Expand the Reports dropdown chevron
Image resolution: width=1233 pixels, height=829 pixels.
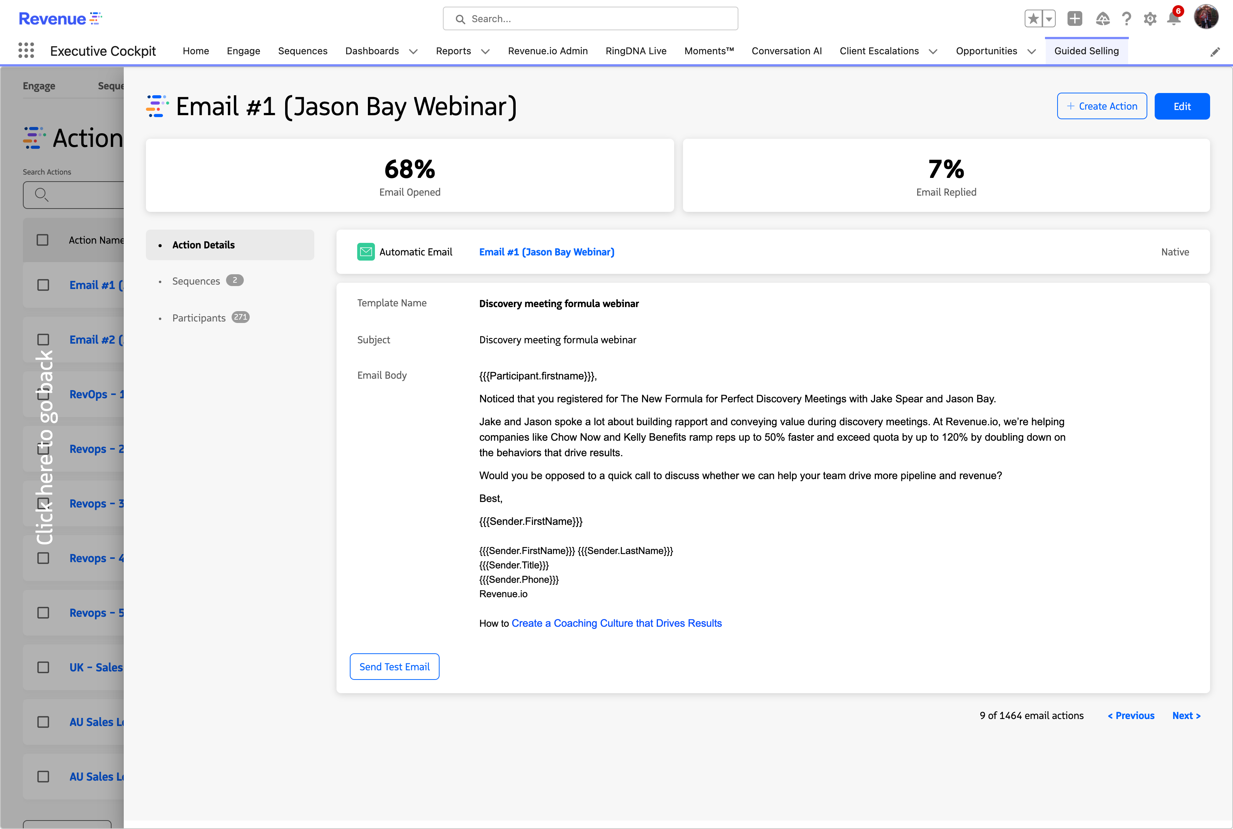click(485, 51)
